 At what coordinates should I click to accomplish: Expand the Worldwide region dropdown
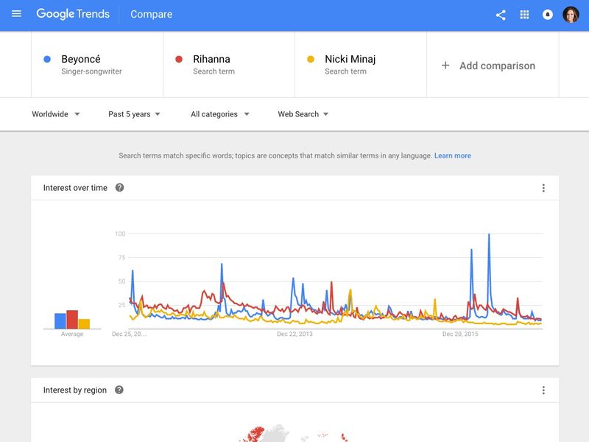(56, 114)
